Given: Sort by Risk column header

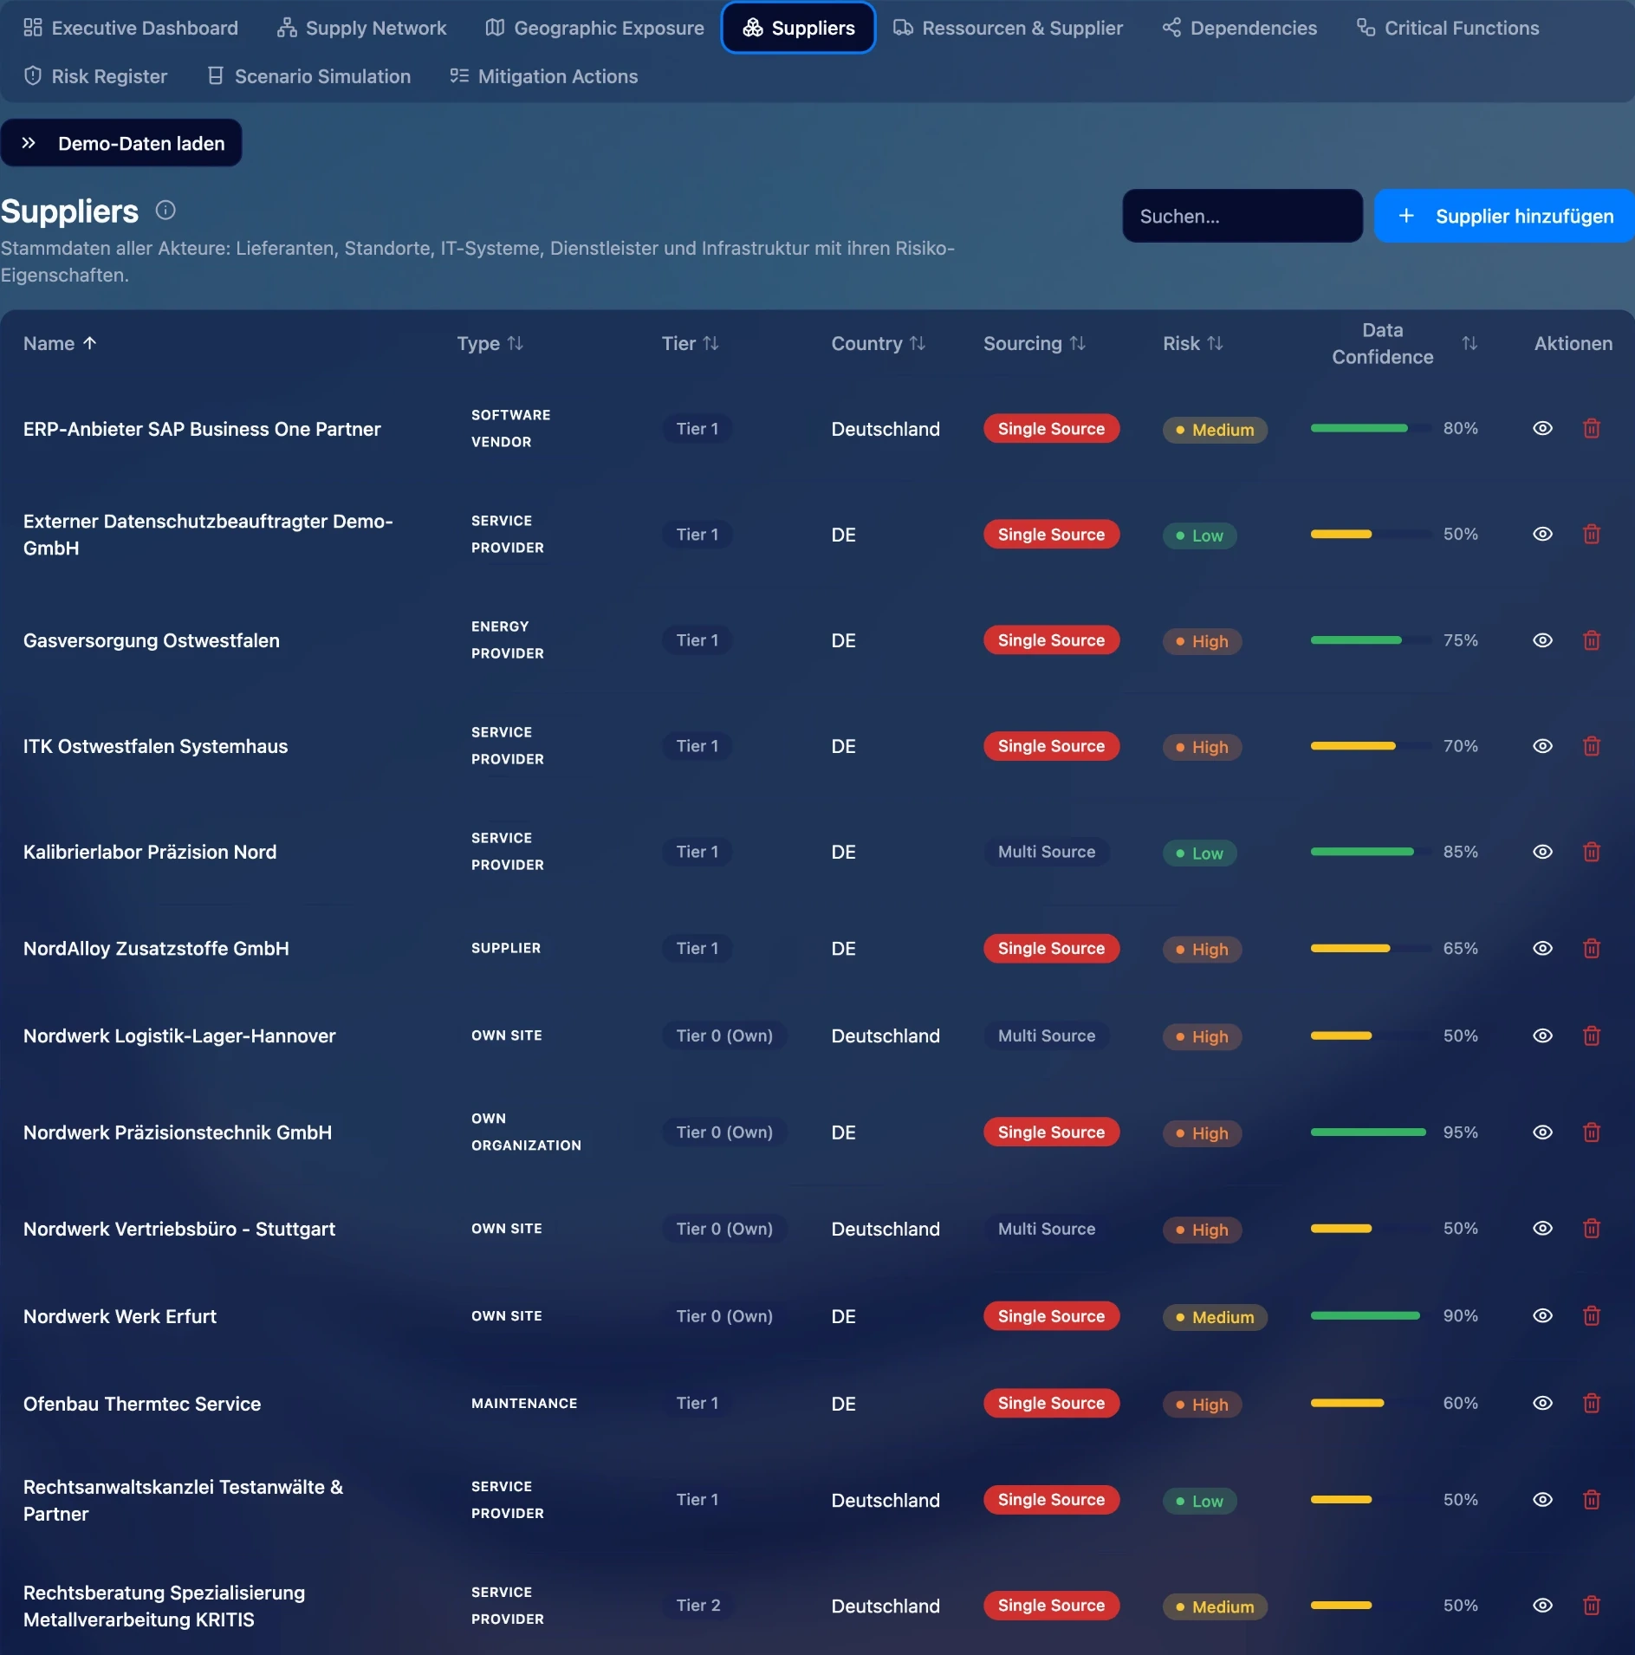Looking at the screenshot, I should [x=1193, y=343].
